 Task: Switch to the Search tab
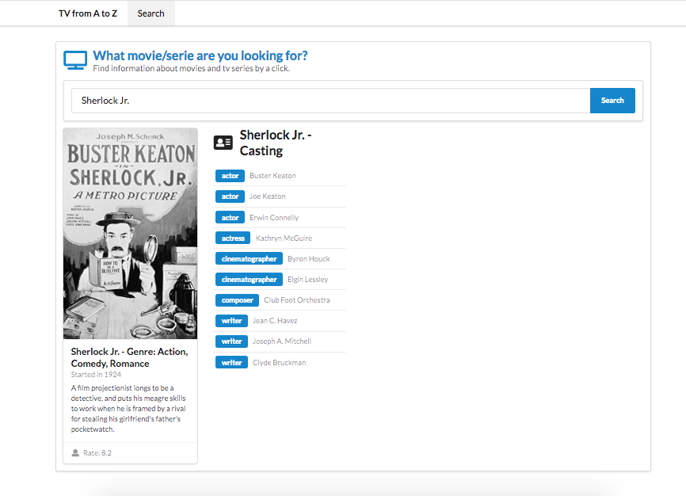point(151,13)
